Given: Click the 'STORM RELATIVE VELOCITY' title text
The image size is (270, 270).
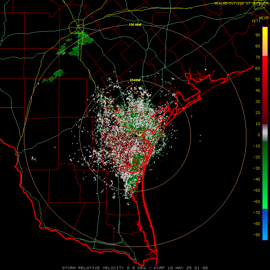Looking at the screenshot, I should pos(93,268).
